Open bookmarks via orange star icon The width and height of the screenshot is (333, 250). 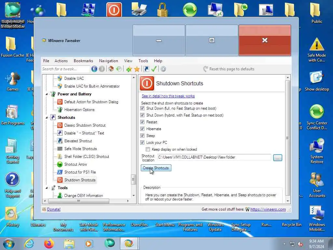(x=137, y=69)
